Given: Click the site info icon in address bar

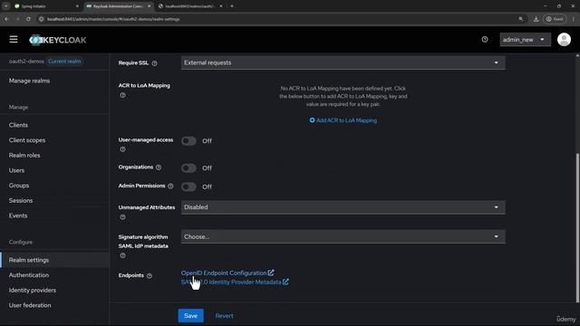Looking at the screenshot, I should (42, 19).
